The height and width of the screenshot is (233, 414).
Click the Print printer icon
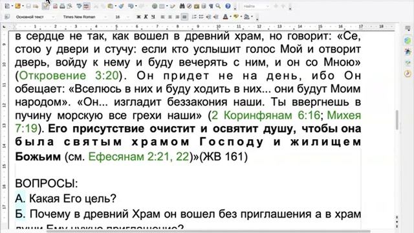(62, 6)
